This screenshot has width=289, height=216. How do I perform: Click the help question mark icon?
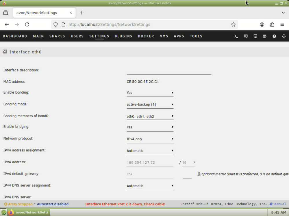[274, 36]
